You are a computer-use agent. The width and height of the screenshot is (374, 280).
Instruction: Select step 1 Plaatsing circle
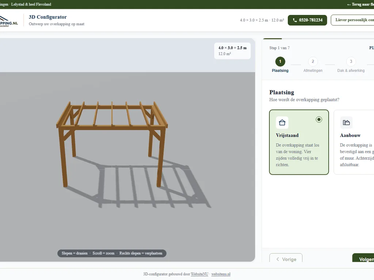click(280, 61)
